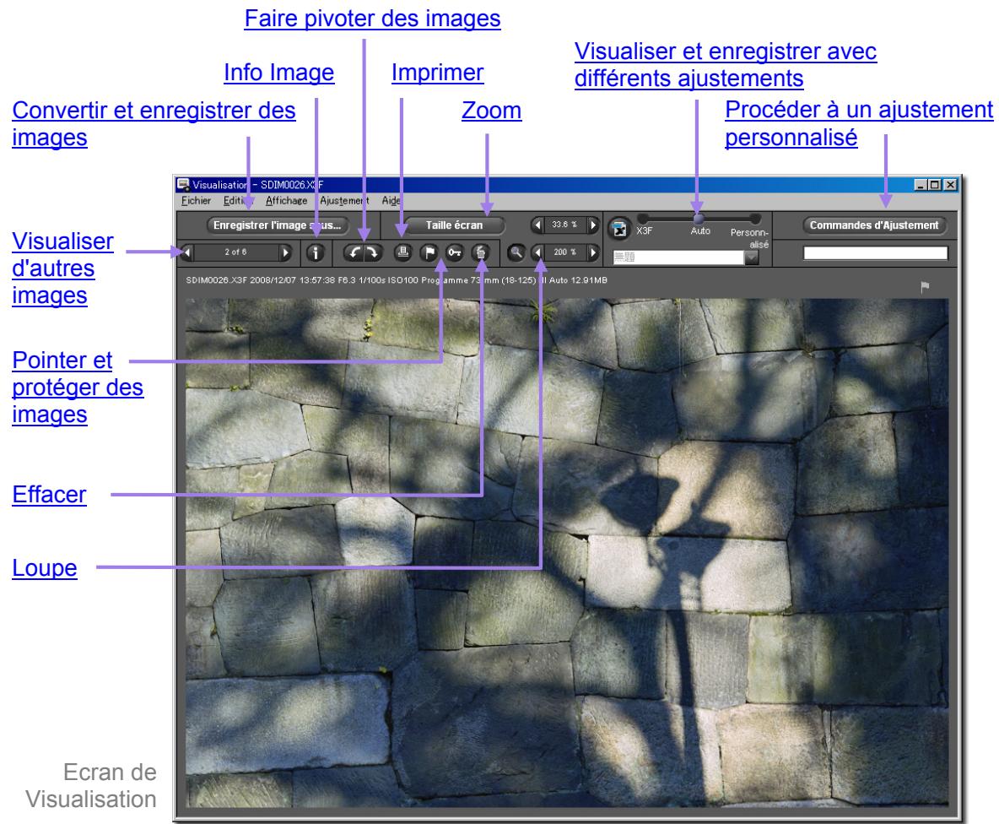Open the 'Info Image' link
Image resolution: width=999 pixels, height=824 pixels.
pos(279,73)
